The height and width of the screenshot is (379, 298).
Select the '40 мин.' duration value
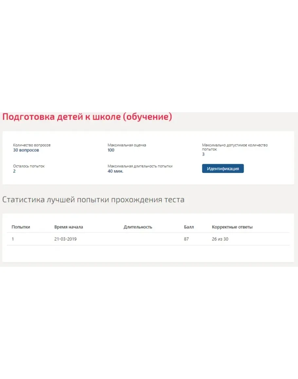[x=115, y=171]
